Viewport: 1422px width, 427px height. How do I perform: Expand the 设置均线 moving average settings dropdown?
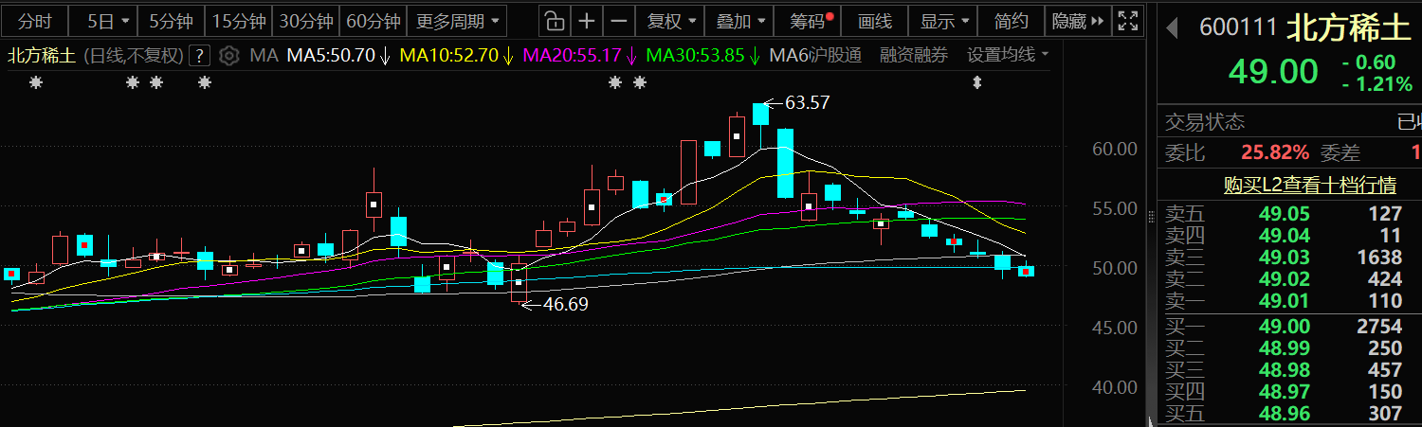pos(1008,56)
